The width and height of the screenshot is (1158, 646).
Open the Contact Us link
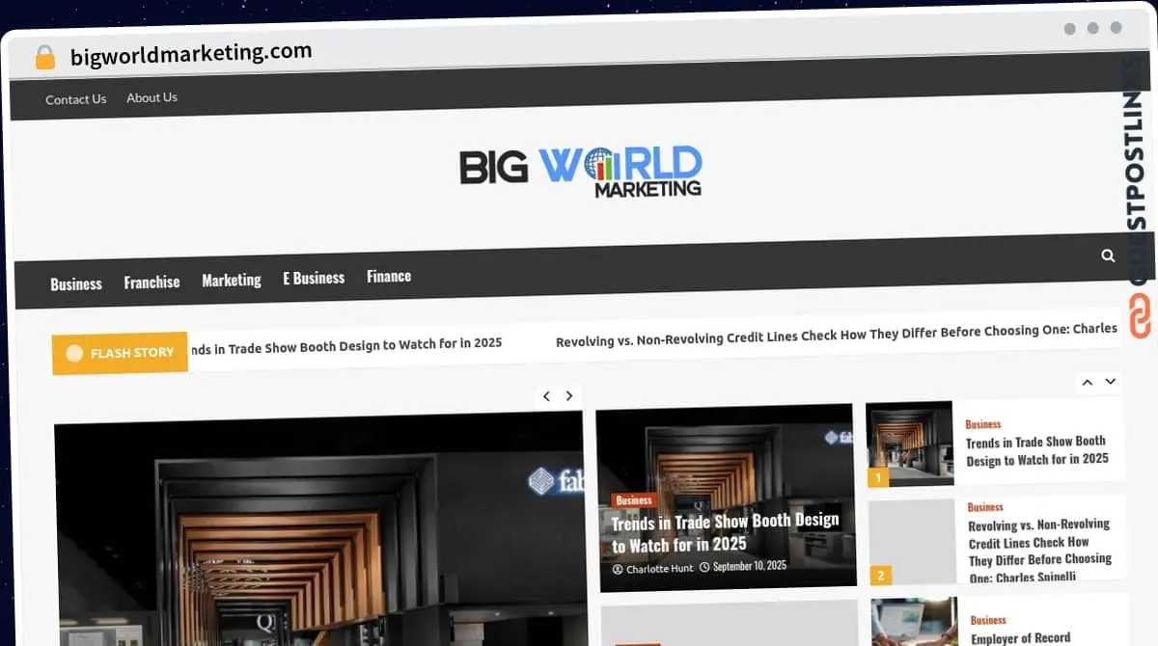76,99
